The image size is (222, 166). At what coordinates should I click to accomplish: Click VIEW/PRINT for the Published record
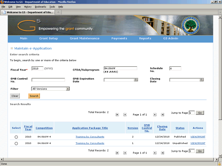[198, 137]
